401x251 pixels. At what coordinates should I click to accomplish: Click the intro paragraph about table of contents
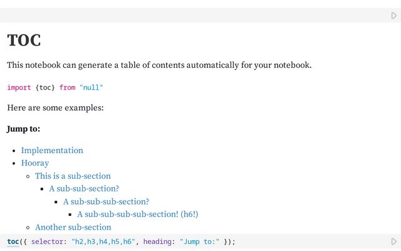[x=159, y=65]
